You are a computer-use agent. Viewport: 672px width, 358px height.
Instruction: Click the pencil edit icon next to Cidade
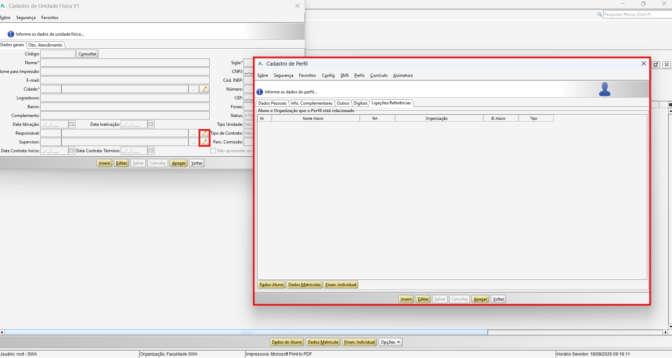coord(204,89)
